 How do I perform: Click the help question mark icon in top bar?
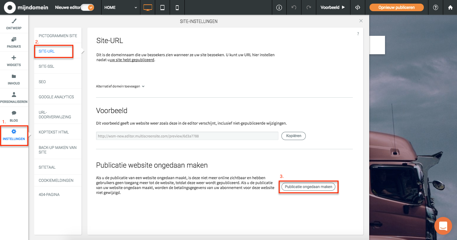(436, 7)
